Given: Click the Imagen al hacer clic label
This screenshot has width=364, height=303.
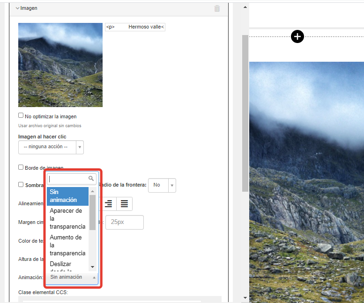Looking at the screenshot, I should 42,137.
